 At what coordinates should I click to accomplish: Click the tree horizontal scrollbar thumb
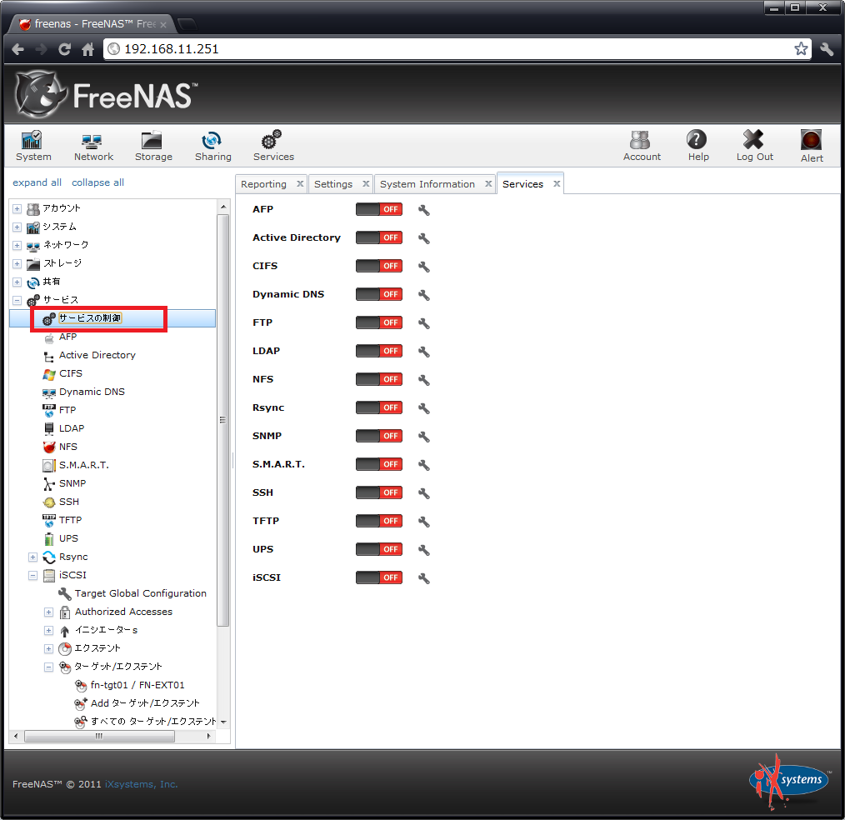tap(99, 736)
